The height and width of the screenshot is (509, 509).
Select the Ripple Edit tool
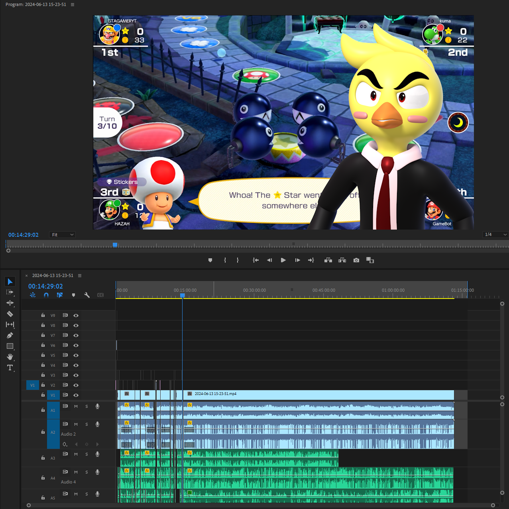point(10,303)
